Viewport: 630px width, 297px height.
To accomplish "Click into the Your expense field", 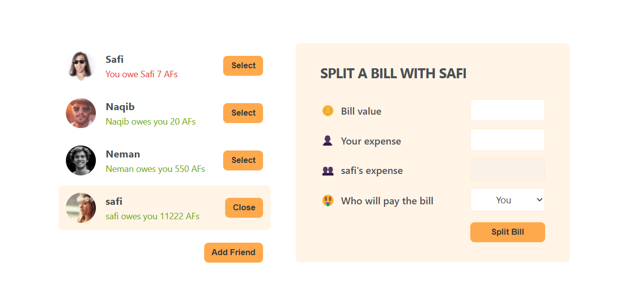I will pos(507,140).
